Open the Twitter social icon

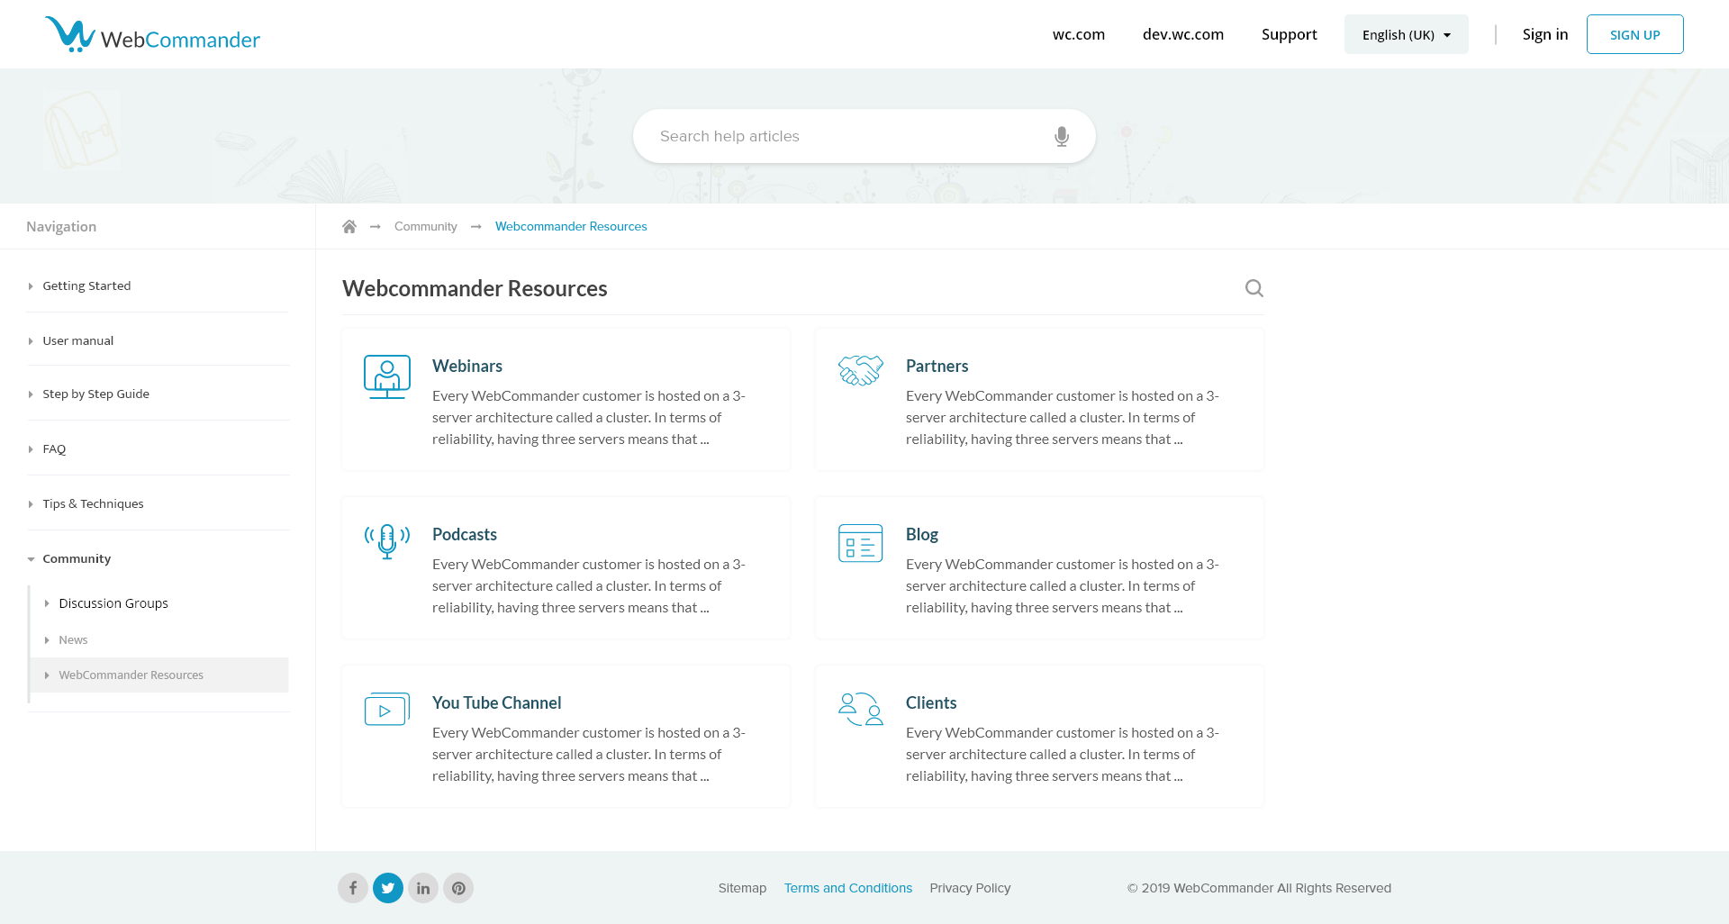click(388, 888)
